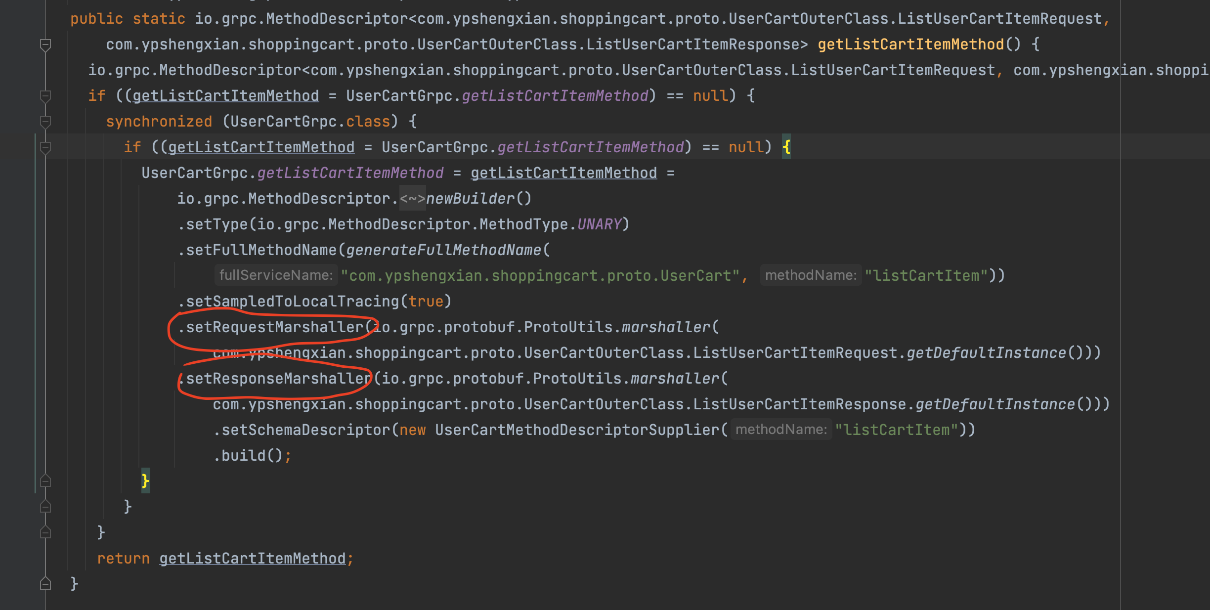Screen dimensions: 1210x610
Task: Click fold marker on the highlighted inner if line
Action: (x=45, y=147)
